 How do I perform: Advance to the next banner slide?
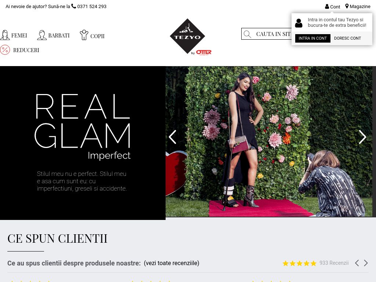point(362,137)
